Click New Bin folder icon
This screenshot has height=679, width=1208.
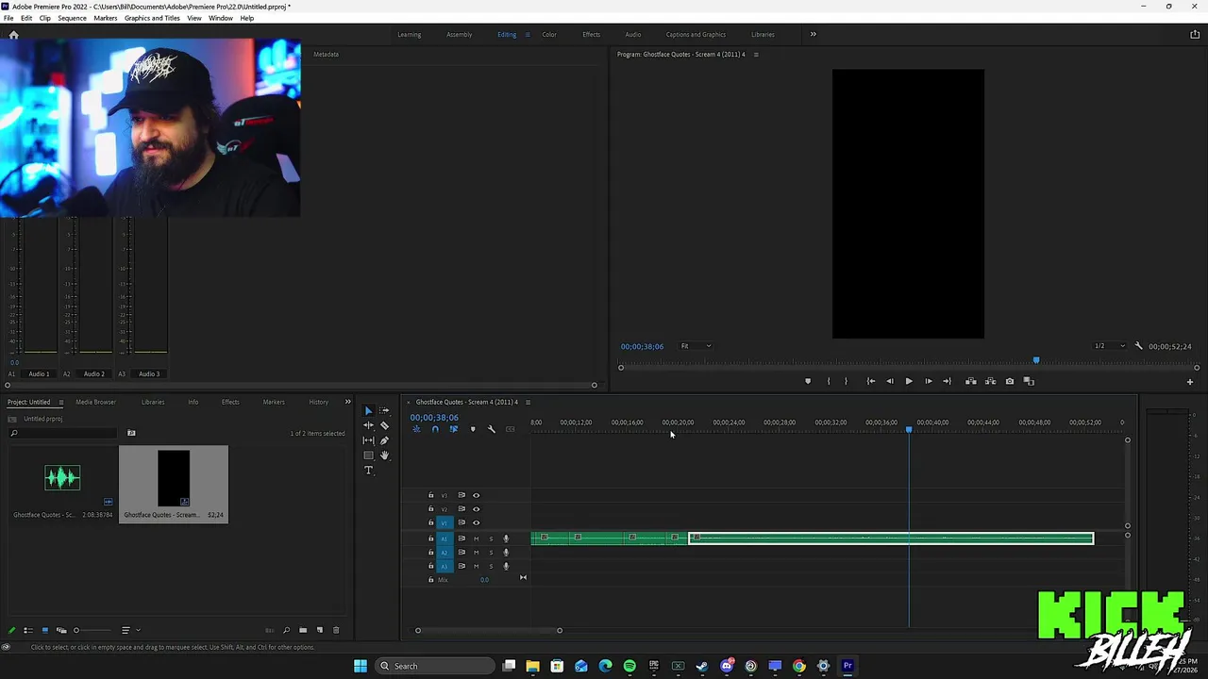(303, 630)
